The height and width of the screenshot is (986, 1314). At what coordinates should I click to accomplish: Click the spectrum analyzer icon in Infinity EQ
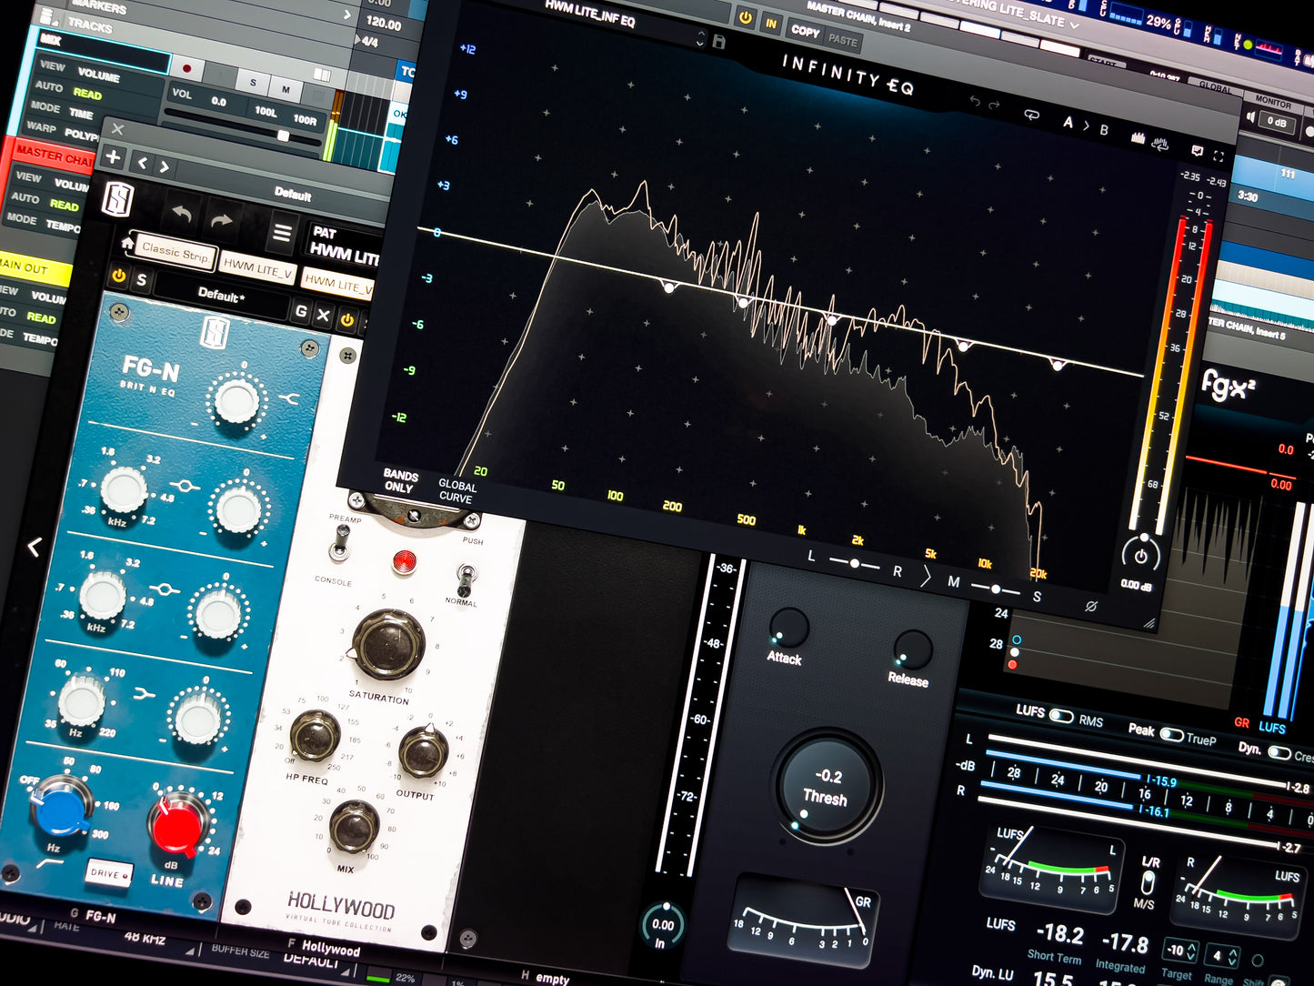click(x=1138, y=137)
